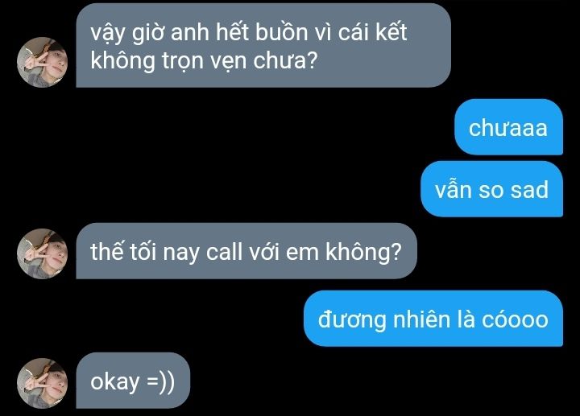
Task: Tap the 'đương nhiên là cóooo' bubble
Action: click(433, 319)
